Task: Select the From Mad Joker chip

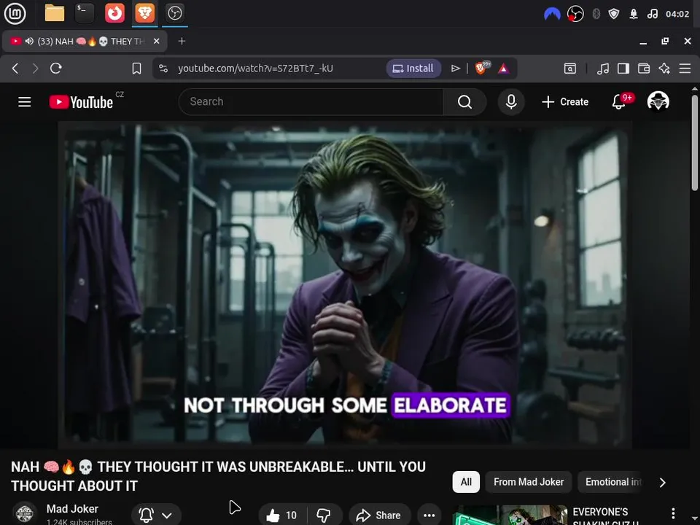Action: point(529,482)
